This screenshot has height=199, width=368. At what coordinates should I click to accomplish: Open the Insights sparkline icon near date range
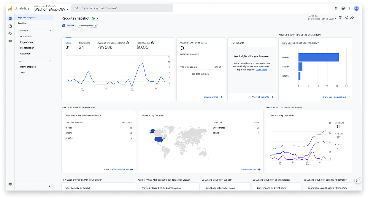352,18
